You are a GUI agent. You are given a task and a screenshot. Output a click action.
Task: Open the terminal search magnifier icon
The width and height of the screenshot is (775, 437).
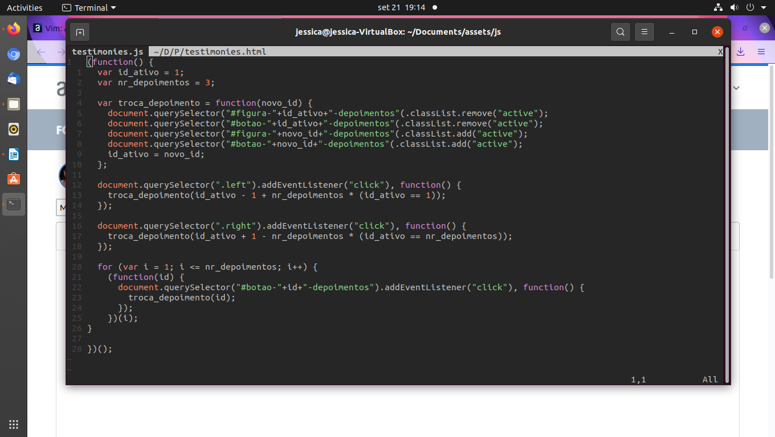tap(621, 32)
